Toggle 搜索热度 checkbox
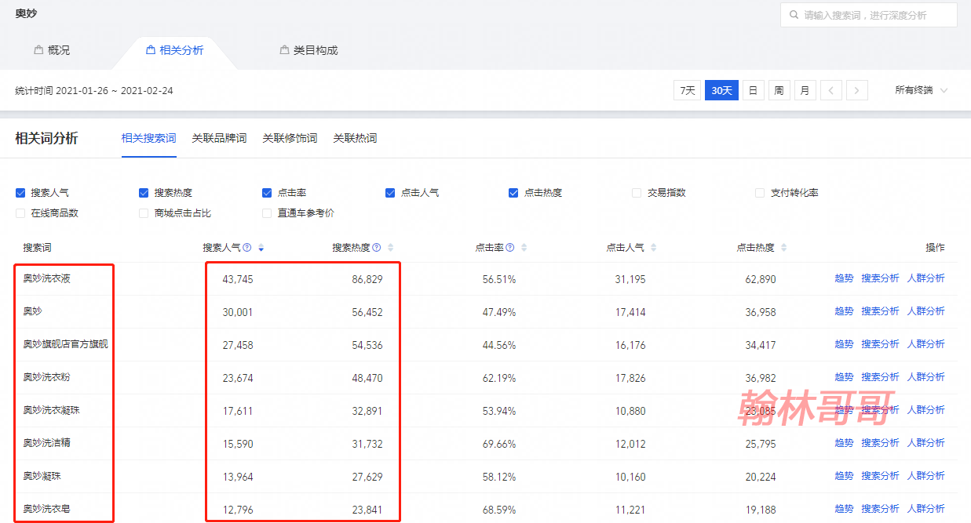Image resolution: width=971 pixels, height=523 pixels. pos(144,193)
